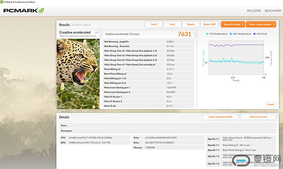The height and width of the screenshot is (169, 283).
Task: Click the results timestamp 2017/5/15
Action: click(x=81, y=25)
